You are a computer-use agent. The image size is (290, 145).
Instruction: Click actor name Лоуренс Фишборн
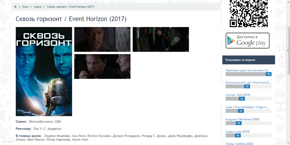point(57,136)
